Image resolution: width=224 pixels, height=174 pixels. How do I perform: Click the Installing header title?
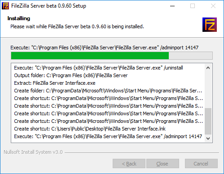19,18
